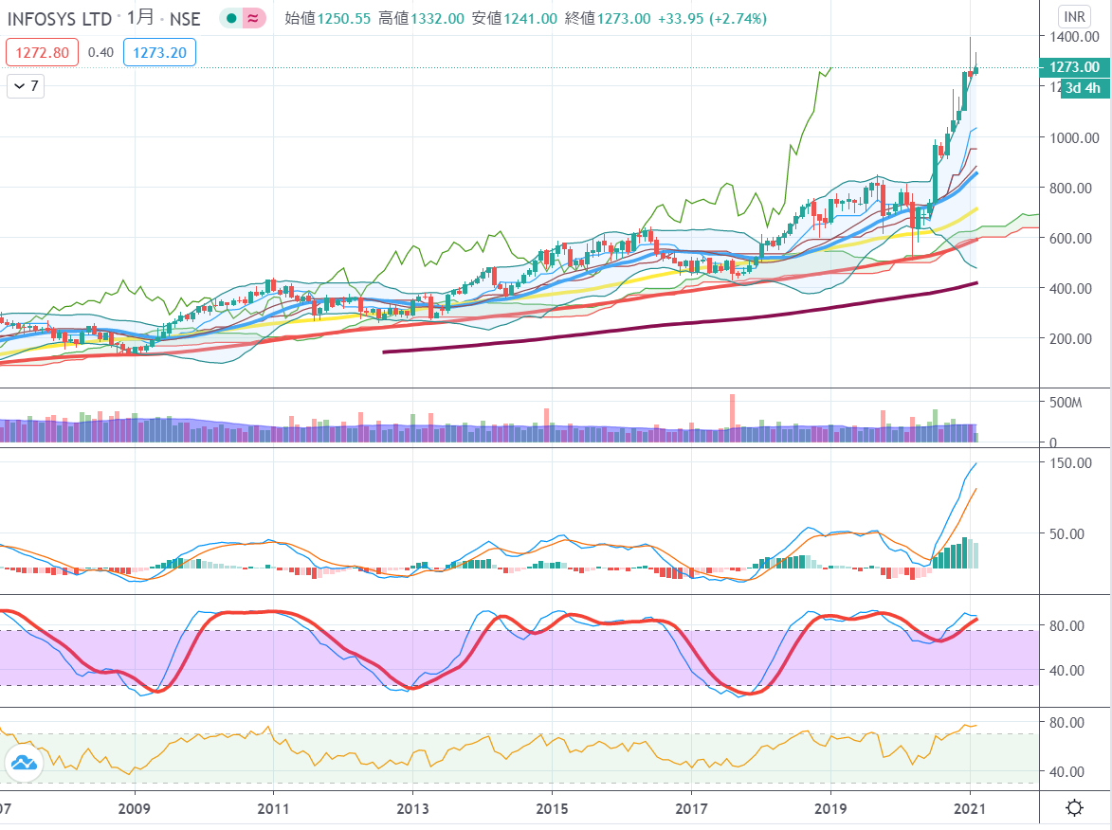Click the INFOSYS LTD symbol title
This screenshot has width=1112, height=830.
(60, 18)
